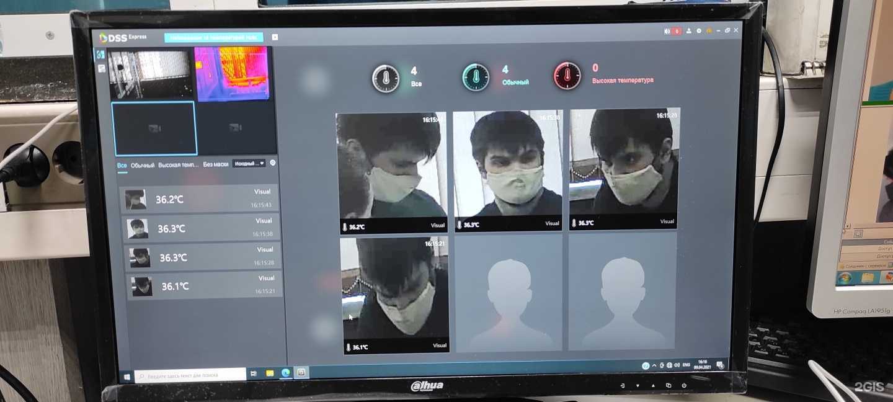Switch to the 'Без маски' filter tab

pyautogui.click(x=216, y=164)
